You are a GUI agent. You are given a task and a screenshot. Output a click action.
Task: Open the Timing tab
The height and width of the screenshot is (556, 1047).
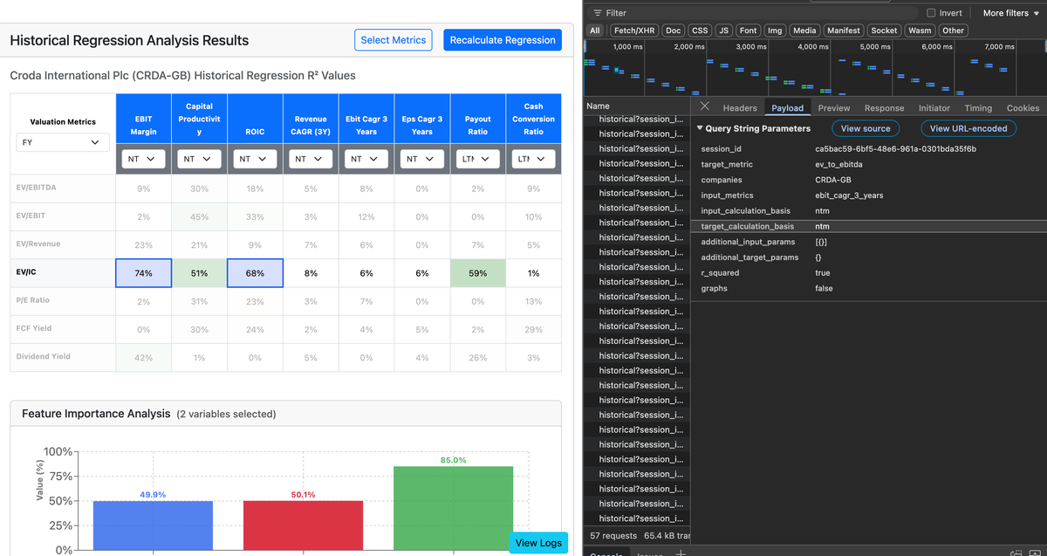pyautogui.click(x=978, y=108)
